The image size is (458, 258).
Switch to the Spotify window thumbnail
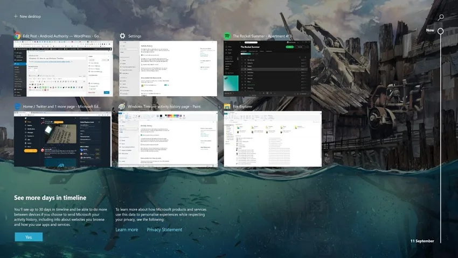[x=267, y=68]
